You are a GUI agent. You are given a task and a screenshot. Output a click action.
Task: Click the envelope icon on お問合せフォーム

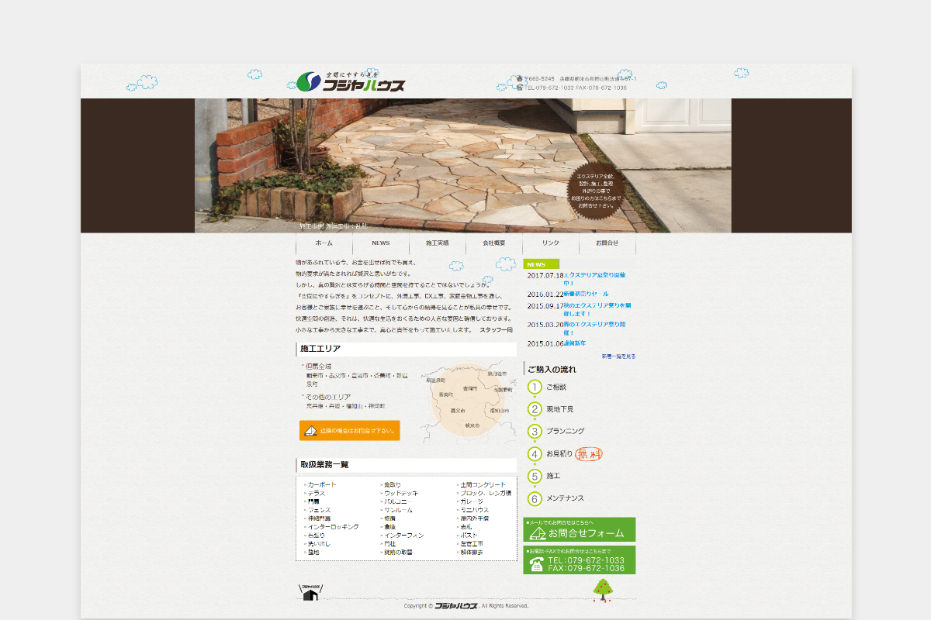538,533
